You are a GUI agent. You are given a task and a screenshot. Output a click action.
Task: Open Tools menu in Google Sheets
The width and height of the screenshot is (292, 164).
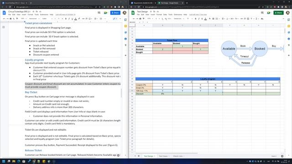(x=170, y=15)
